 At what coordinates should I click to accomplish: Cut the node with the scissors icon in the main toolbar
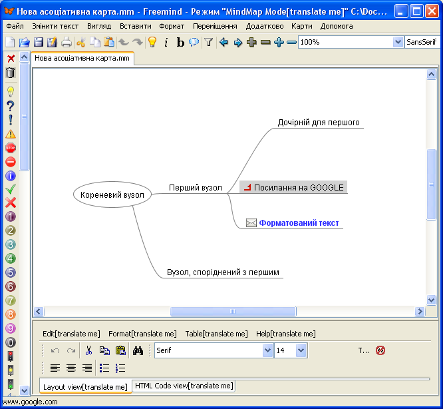(x=81, y=42)
